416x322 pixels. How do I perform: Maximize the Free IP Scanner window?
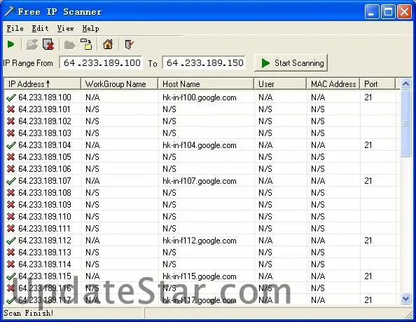coord(388,12)
